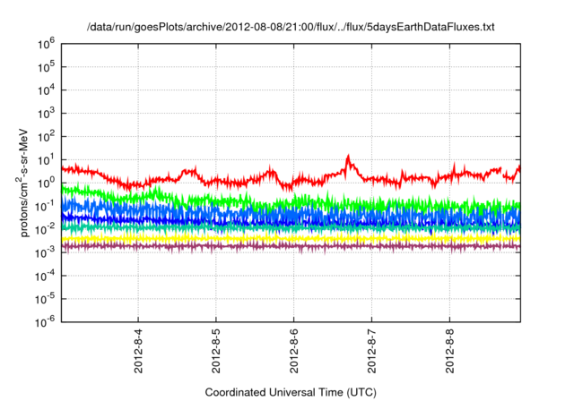The width and height of the screenshot is (574, 401).
Task: Click the x-axis label Coordinated Universal Time (UTC)
Action: pos(291,392)
